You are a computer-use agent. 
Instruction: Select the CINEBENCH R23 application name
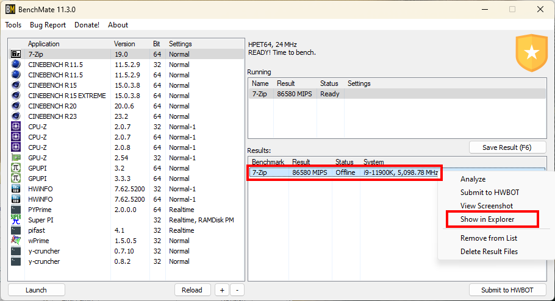pyautogui.click(x=52, y=116)
